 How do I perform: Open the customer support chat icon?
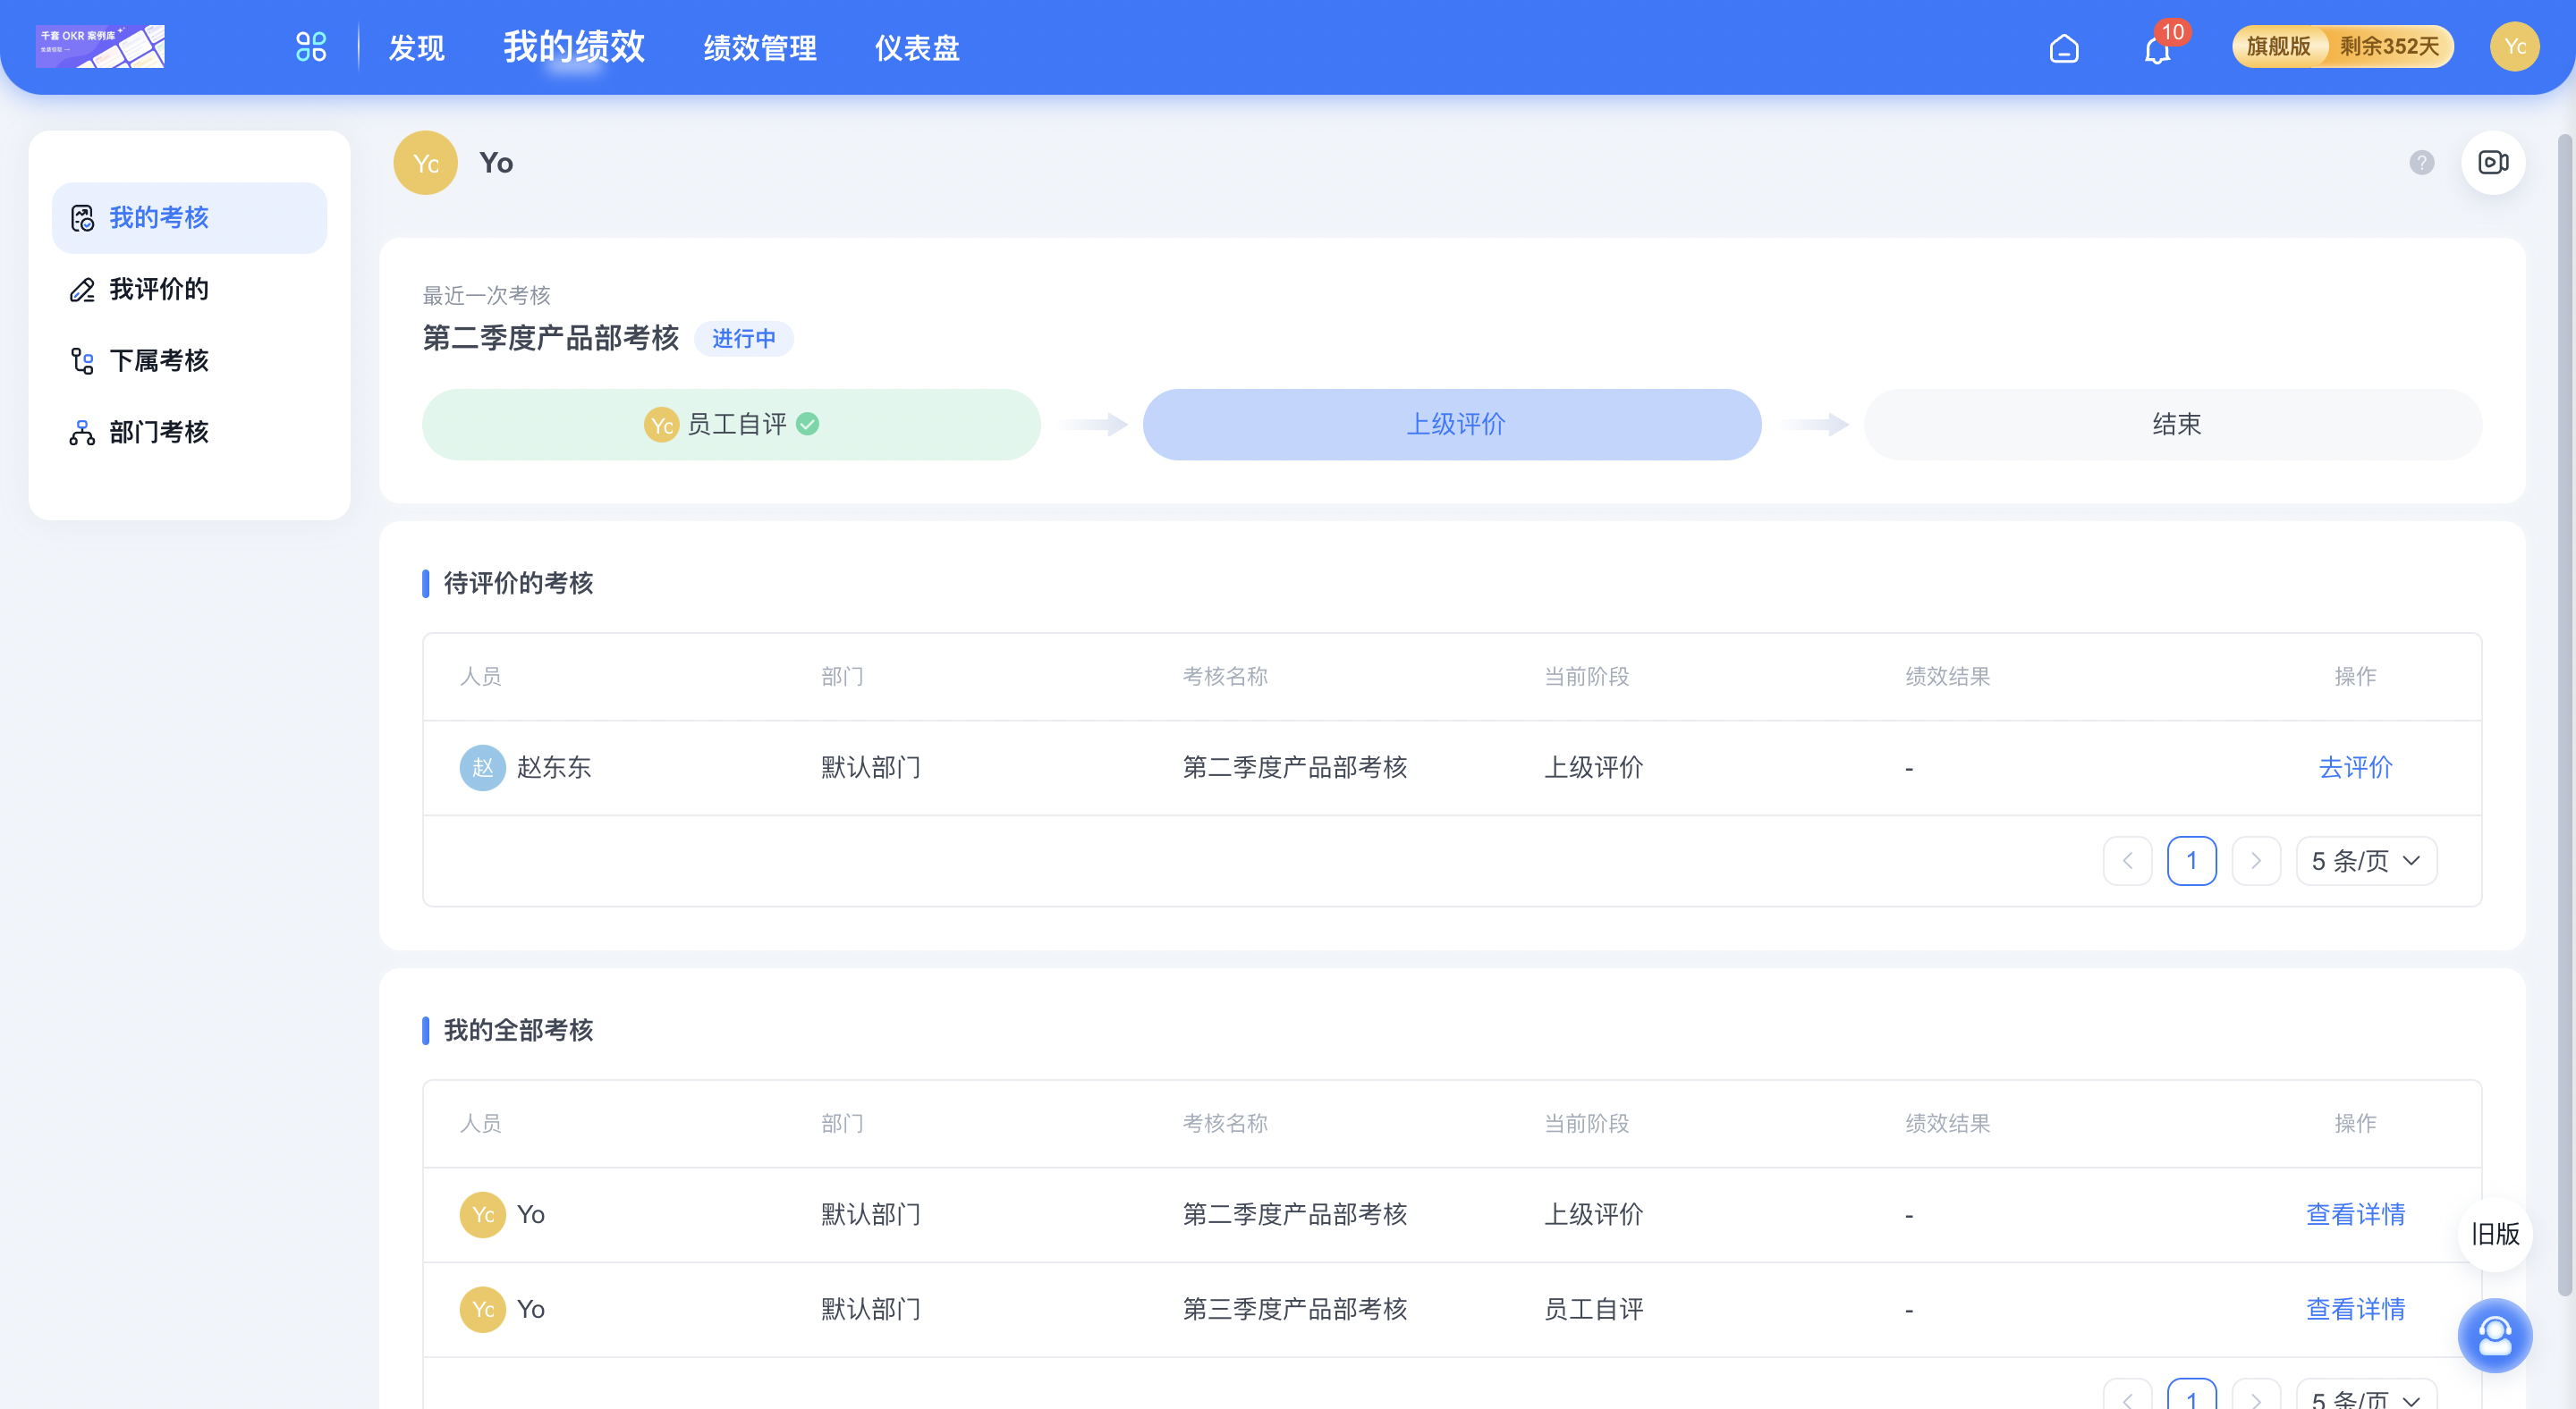(x=2495, y=1336)
